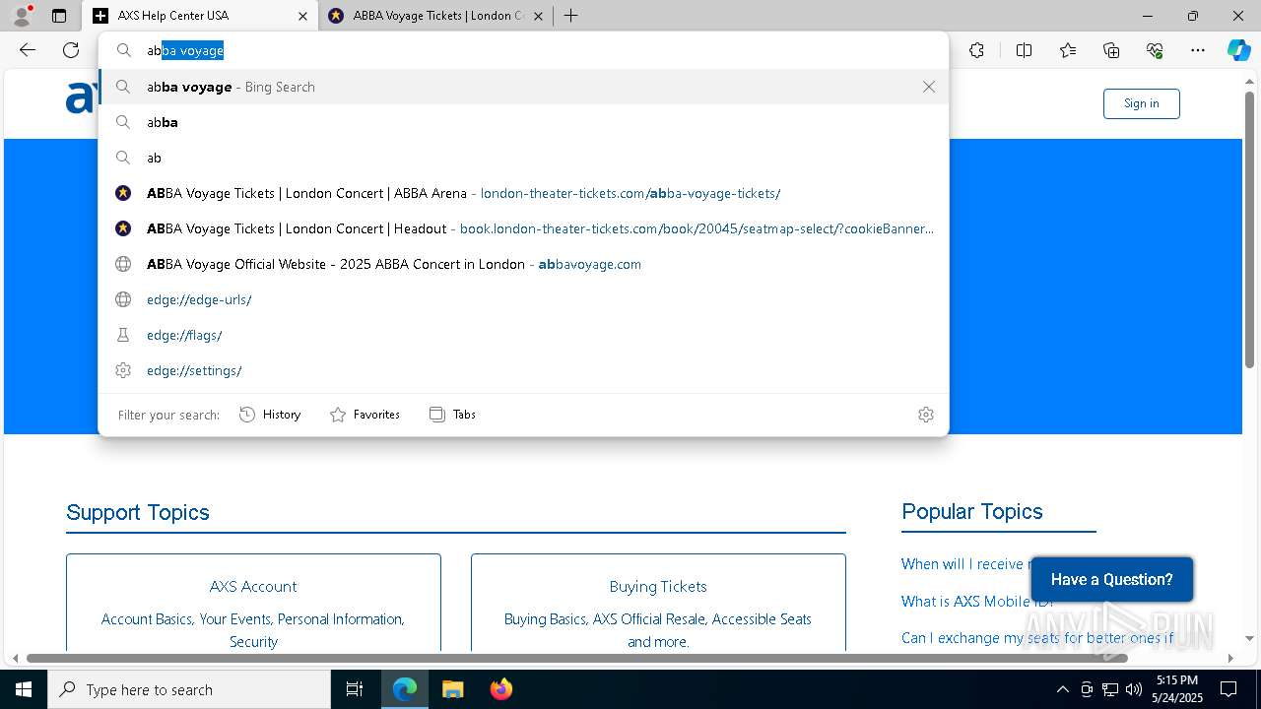Click the Sign in button
The height and width of the screenshot is (709, 1261).
tap(1141, 103)
